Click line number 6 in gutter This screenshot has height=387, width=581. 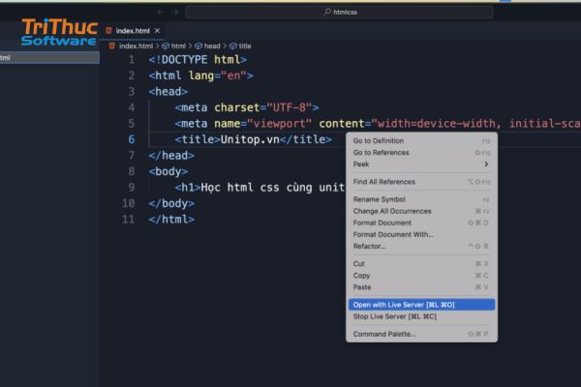tap(131, 139)
